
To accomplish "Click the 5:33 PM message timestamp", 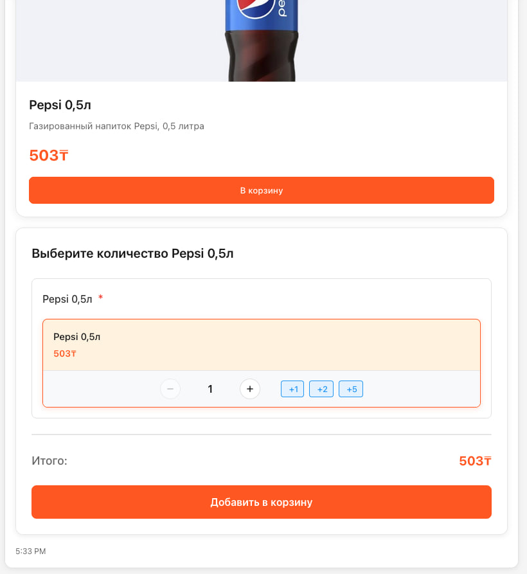I will [x=31, y=552].
